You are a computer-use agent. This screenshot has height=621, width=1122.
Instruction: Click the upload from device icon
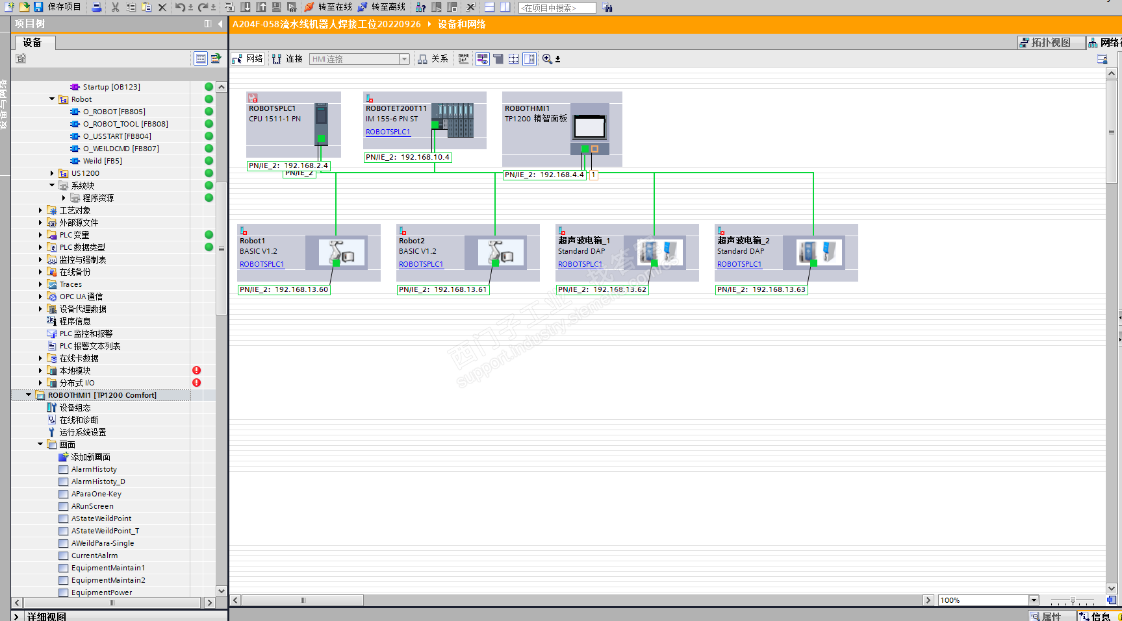261,7
